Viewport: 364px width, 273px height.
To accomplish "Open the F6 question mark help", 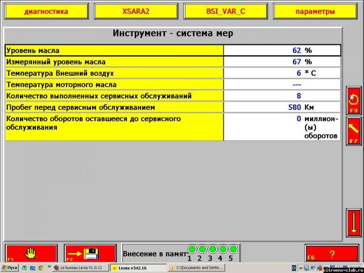I will tap(332, 254).
